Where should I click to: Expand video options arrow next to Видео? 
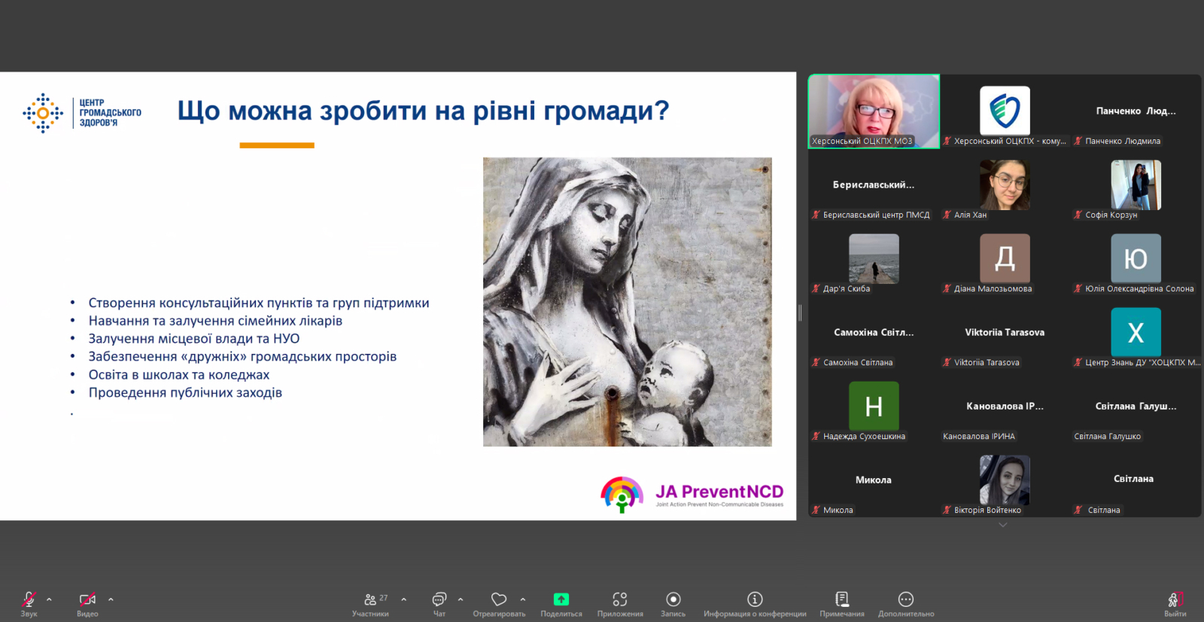[111, 599]
